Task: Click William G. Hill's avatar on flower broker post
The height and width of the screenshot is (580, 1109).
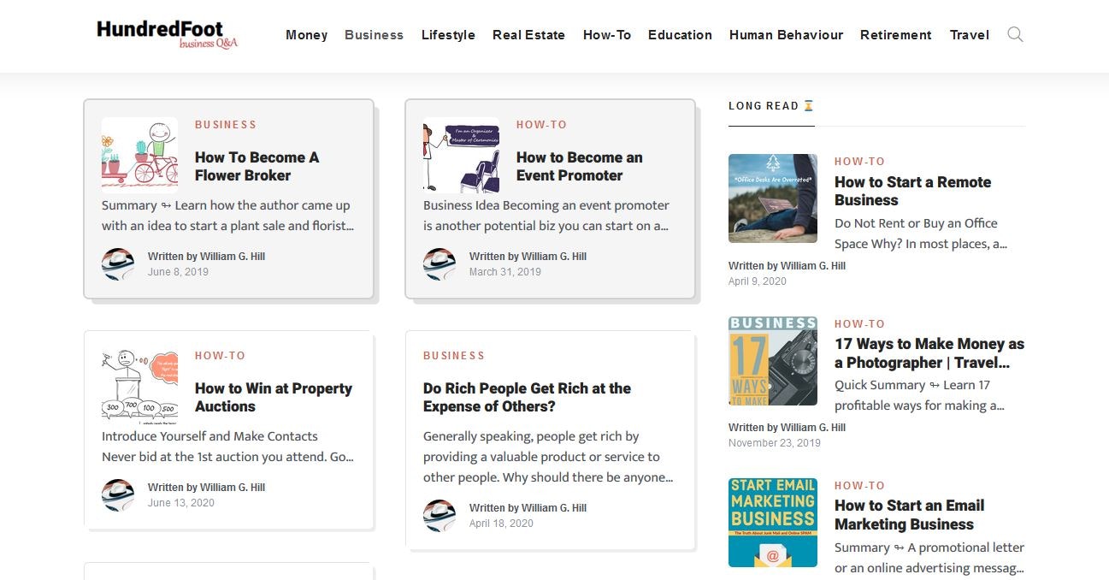Action: pos(117,263)
